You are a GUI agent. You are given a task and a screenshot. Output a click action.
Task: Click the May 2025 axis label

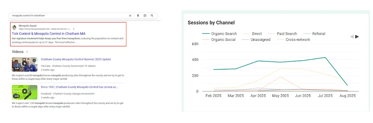click(x=280, y=96)
